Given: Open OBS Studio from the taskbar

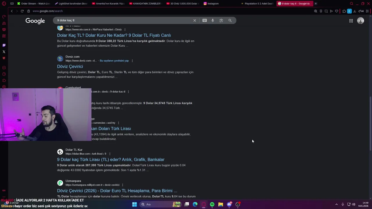Looking at the screenshot, I should (x=238, y=204).
